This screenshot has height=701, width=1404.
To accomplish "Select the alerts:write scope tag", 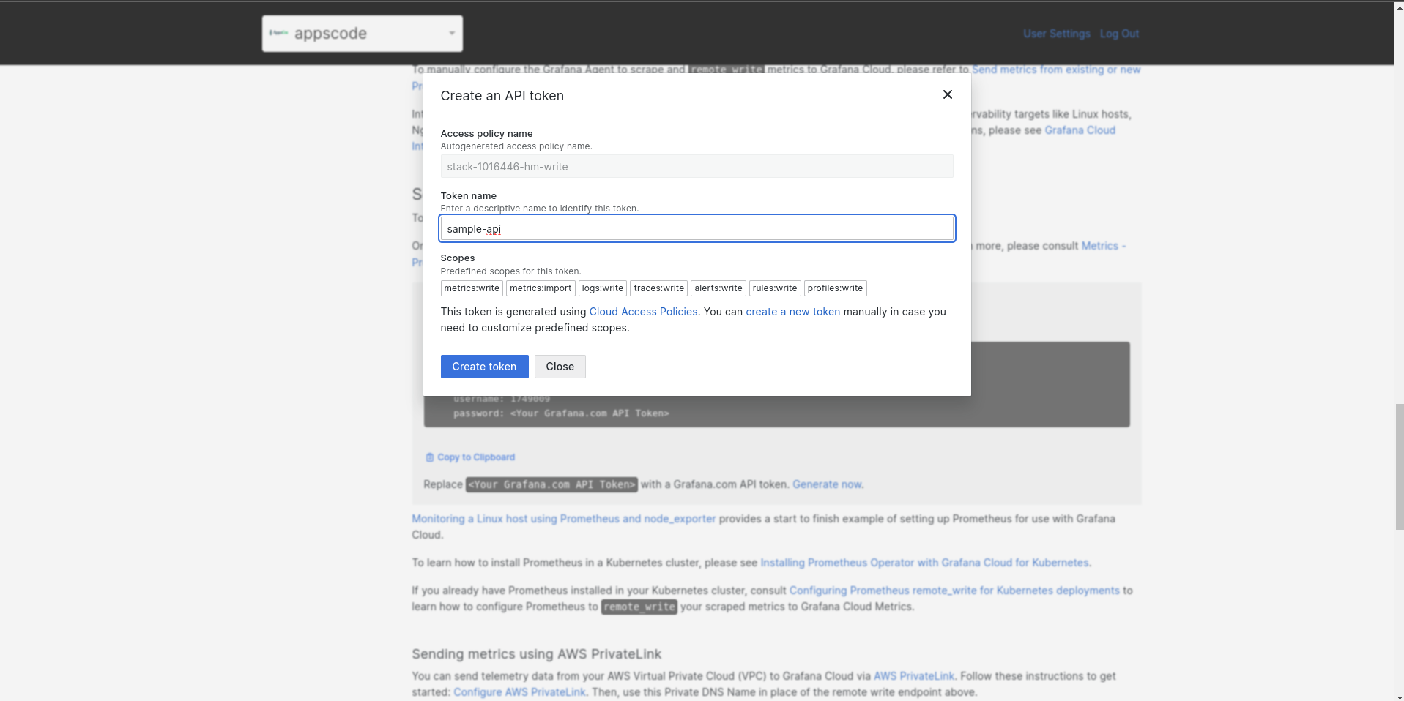I will tap(718, 288).
